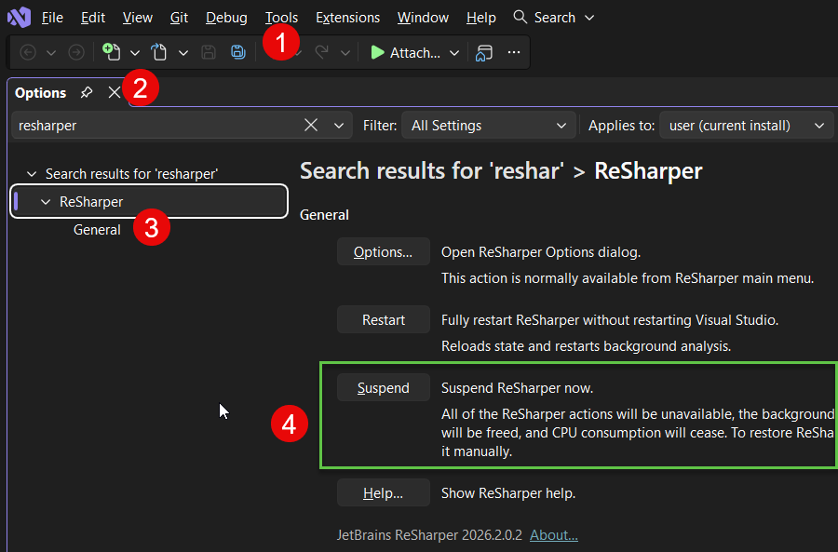This screenshot has height=552, width=838.
Task: Select the General tree item
Action: pyautogui.click(x=97, y=230)
